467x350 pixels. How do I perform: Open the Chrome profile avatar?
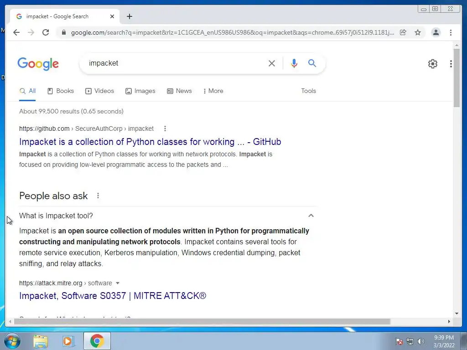pos(436,32)
